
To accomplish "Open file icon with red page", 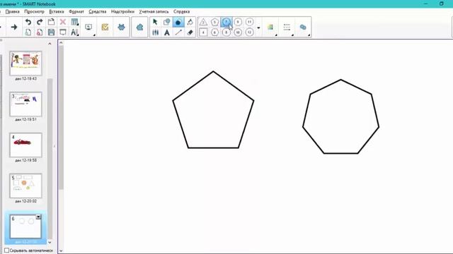I will click(40, 32).
